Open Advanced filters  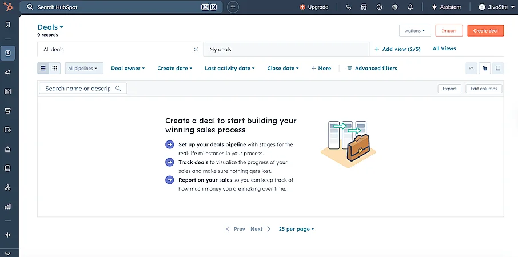coord(372,69)
